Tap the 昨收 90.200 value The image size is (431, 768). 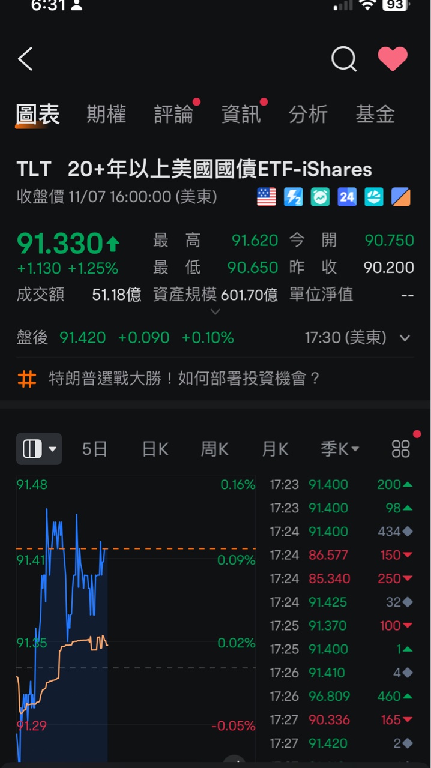click(x=389, y=267)
